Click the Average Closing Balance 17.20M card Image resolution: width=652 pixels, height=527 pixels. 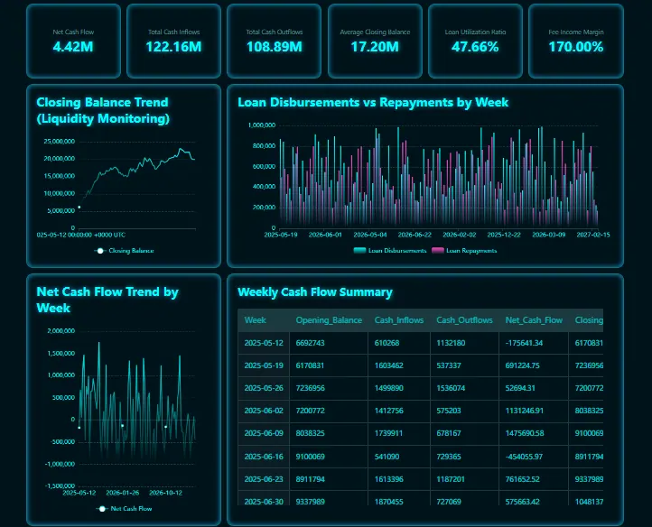click(x=375, y=41)
